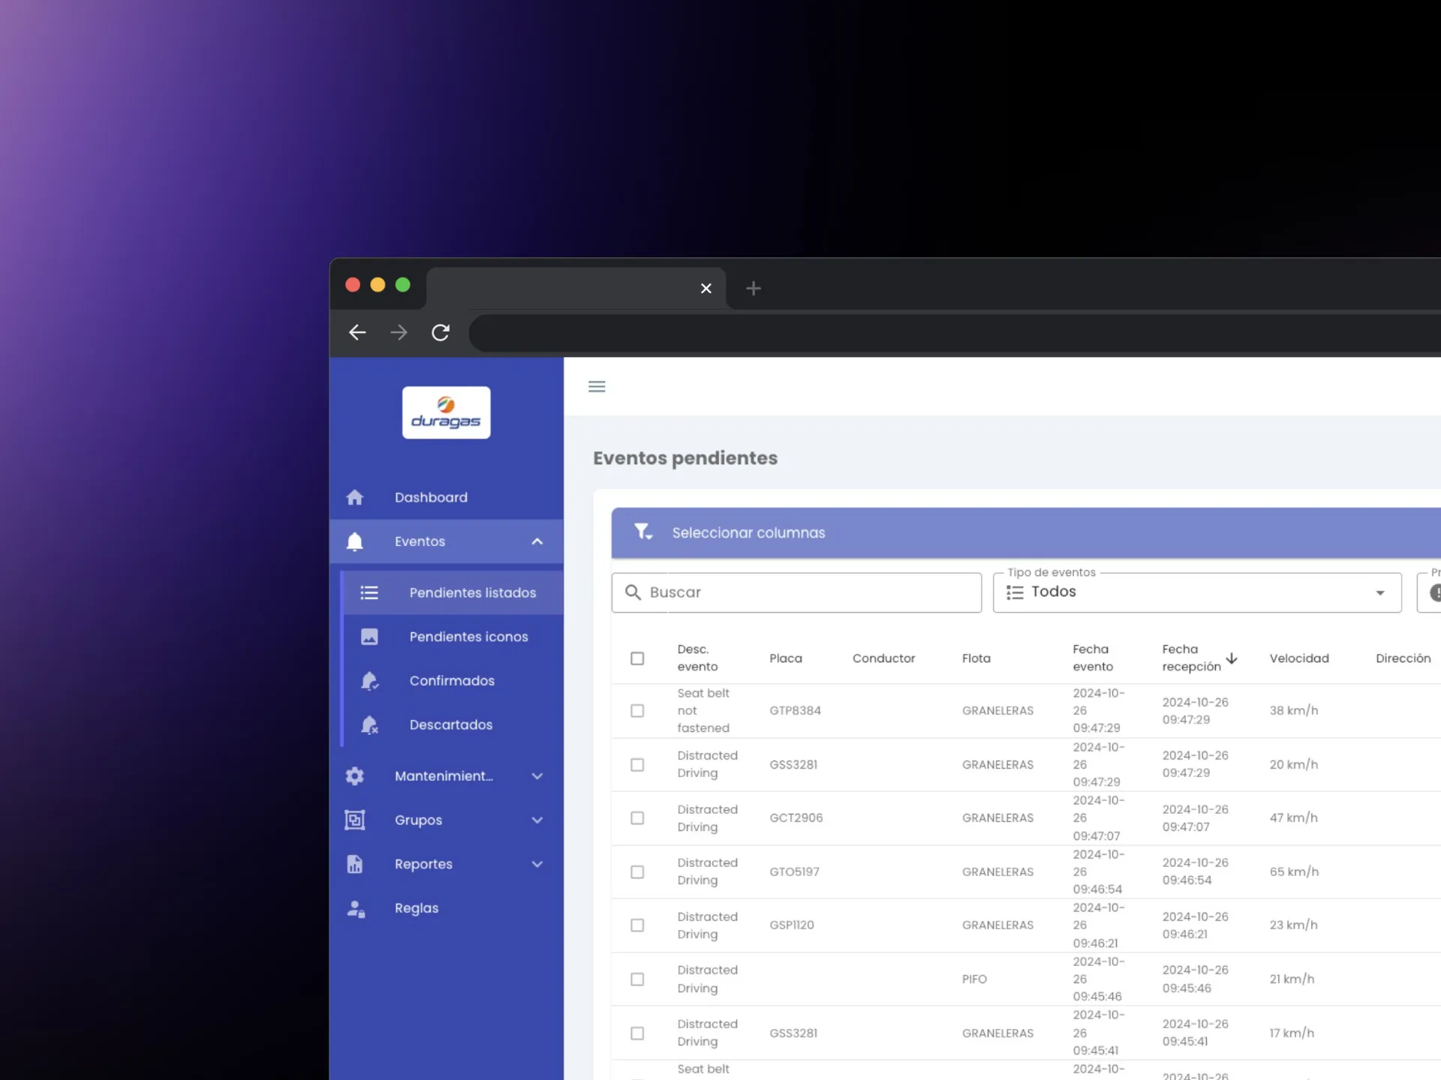This screenshot has width=1441, height=1080.
Task: Click the filter icon on Seleccionar columnas
Action: pos(642,532)
